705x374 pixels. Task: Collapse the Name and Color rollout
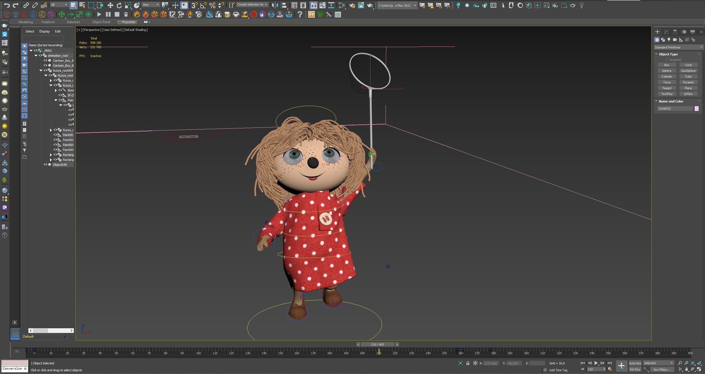(657, 101)
